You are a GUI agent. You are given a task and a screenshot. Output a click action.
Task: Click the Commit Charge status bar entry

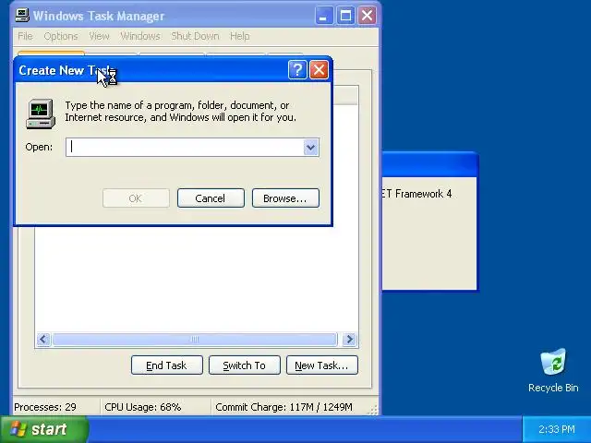[283, 407]
